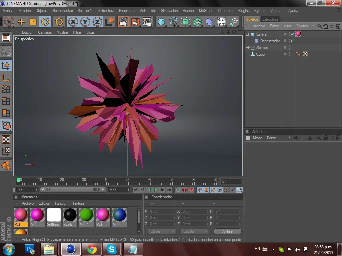The width and height of the screenshot is (342, 256).
Task: Toggle world coordinate system icon
Action: [x=109, y=22]
